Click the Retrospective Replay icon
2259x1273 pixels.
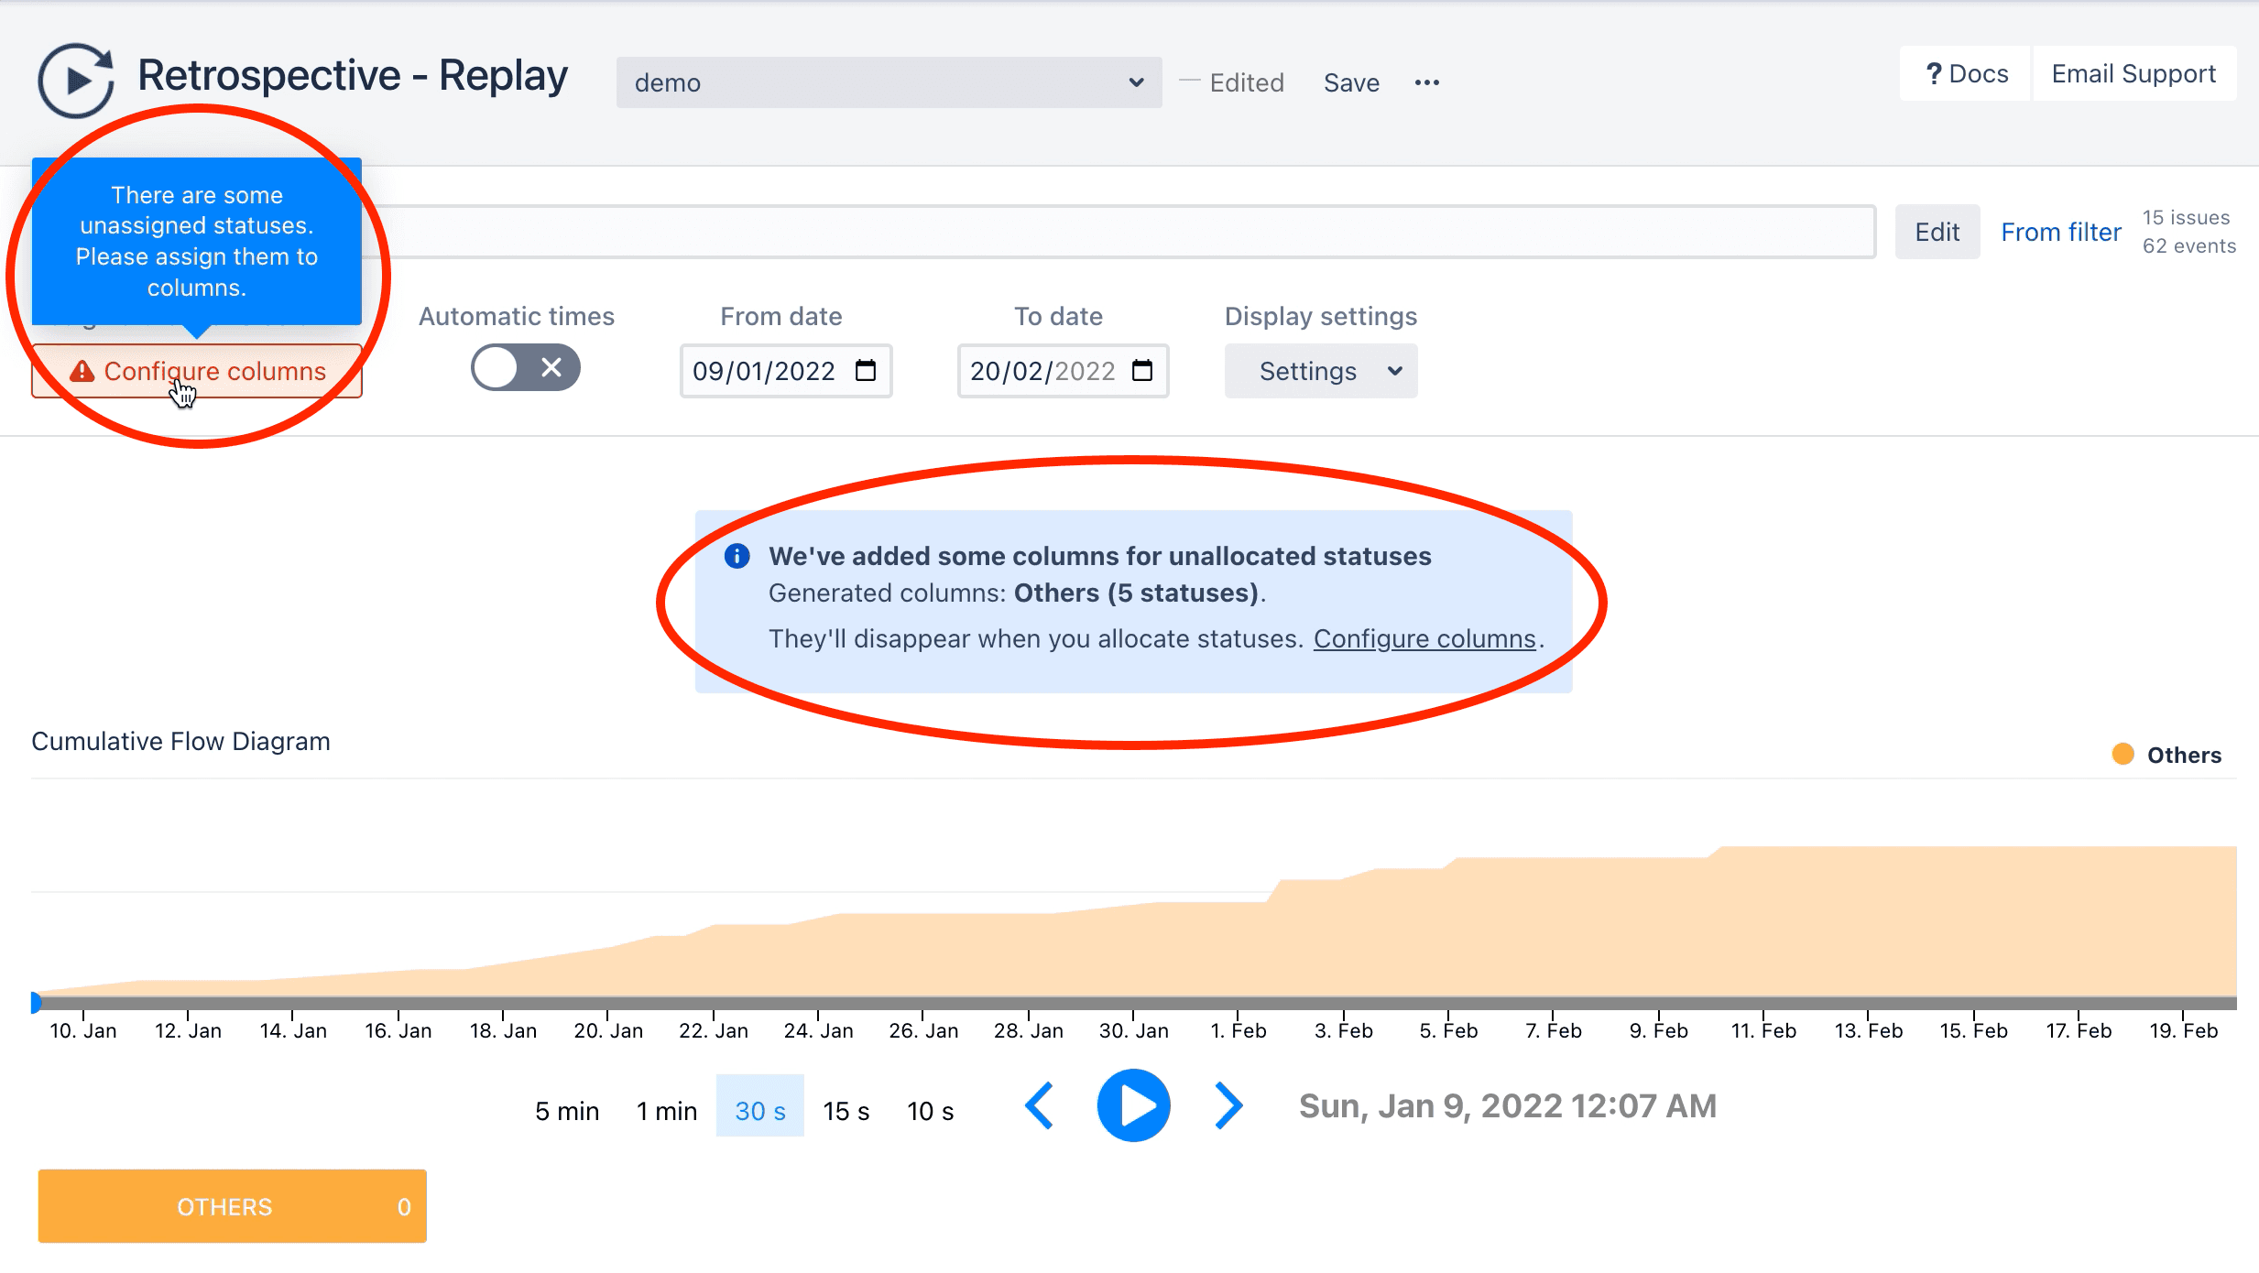point(73,73)
